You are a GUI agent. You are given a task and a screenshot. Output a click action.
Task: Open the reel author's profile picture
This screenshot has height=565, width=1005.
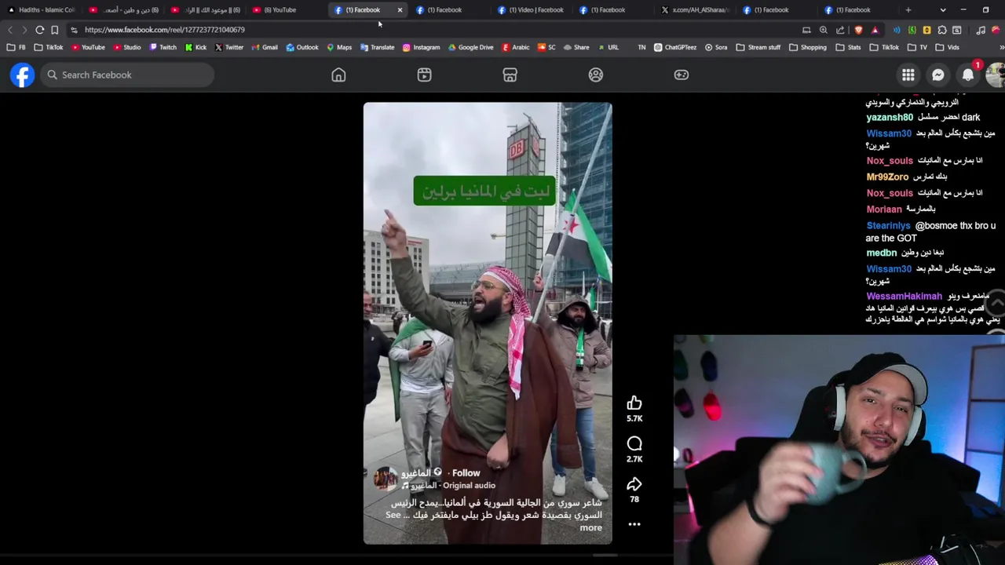tap(386, 479)
